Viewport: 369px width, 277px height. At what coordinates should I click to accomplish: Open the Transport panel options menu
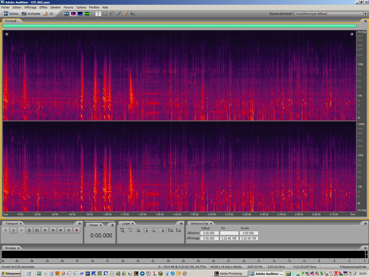point(80,223)
